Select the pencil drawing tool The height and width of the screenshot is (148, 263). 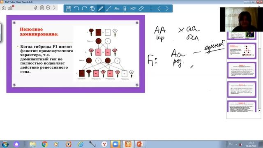[100, 9]
